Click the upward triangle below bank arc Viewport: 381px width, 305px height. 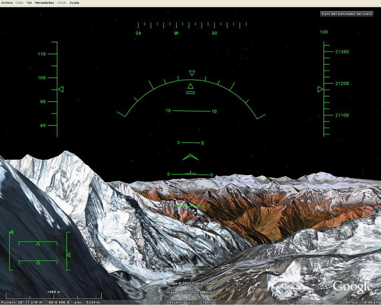tap(190, 86)
